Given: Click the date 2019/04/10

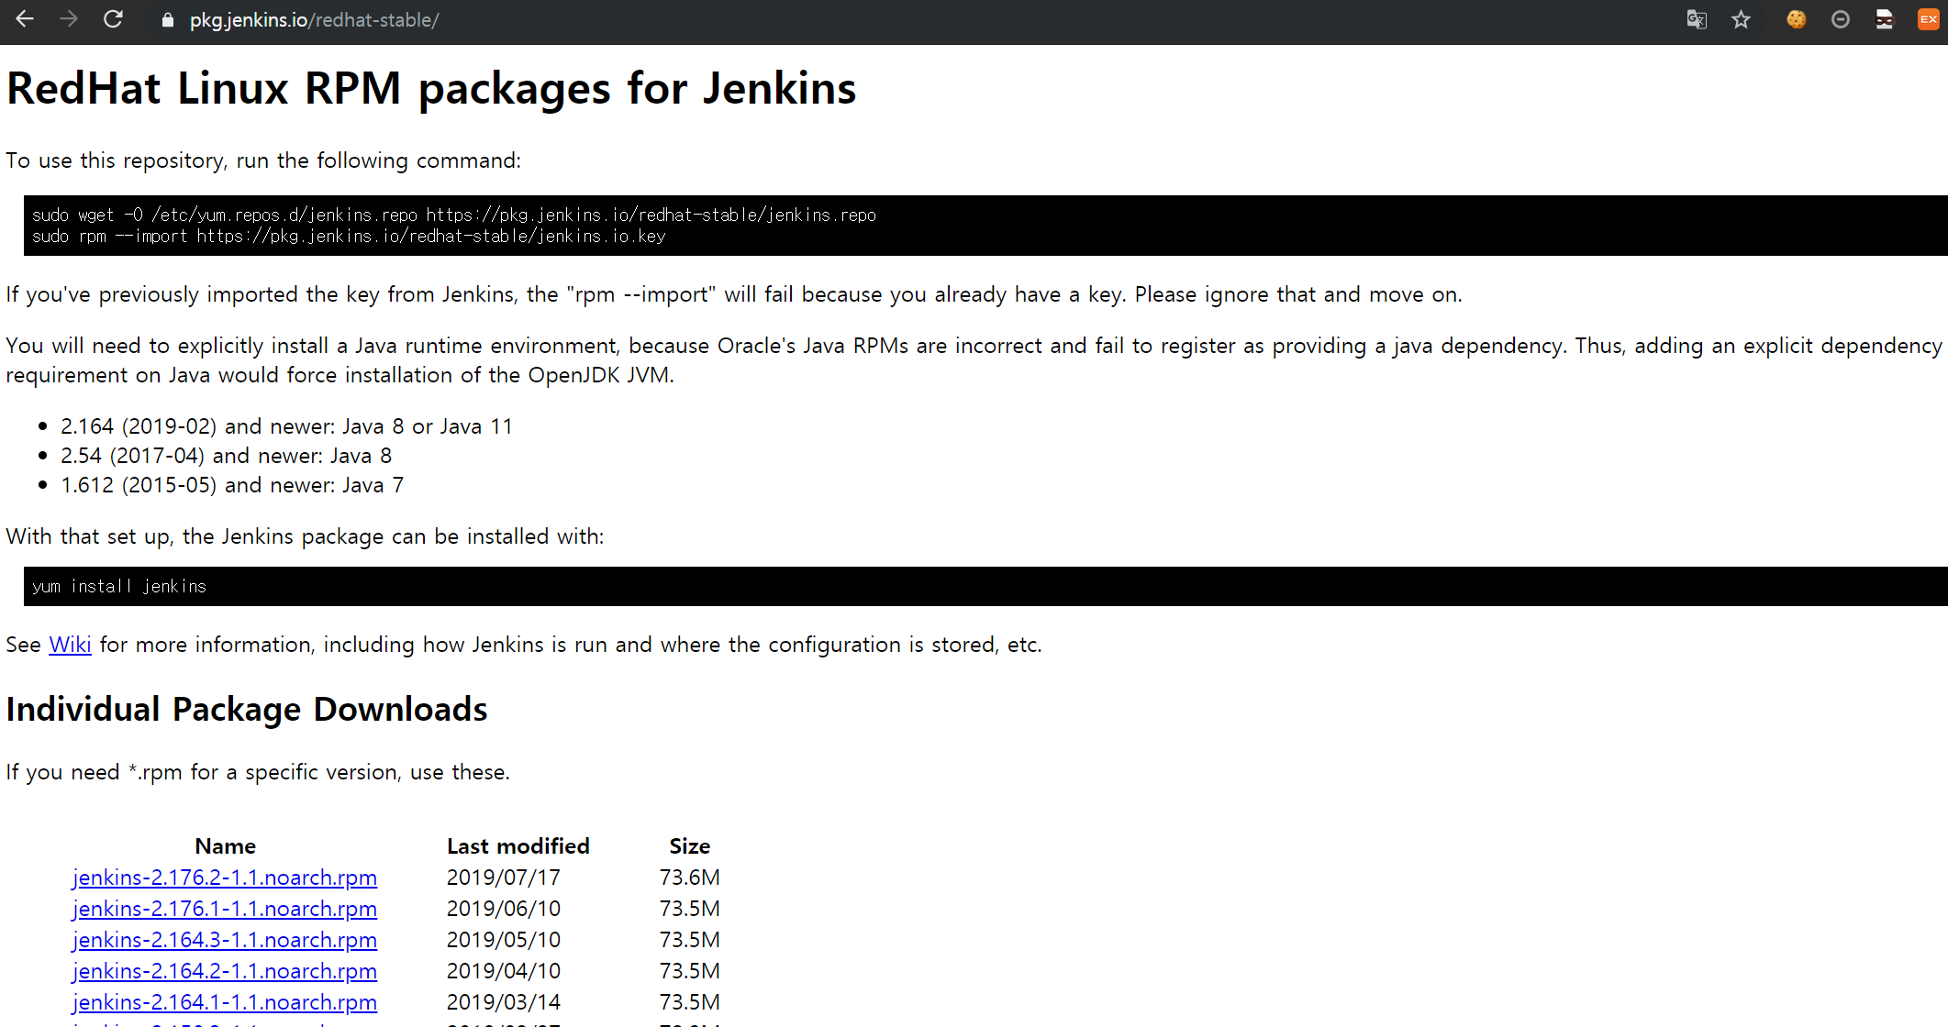Looking at the screenshot, I should click(x=504, y=971).
